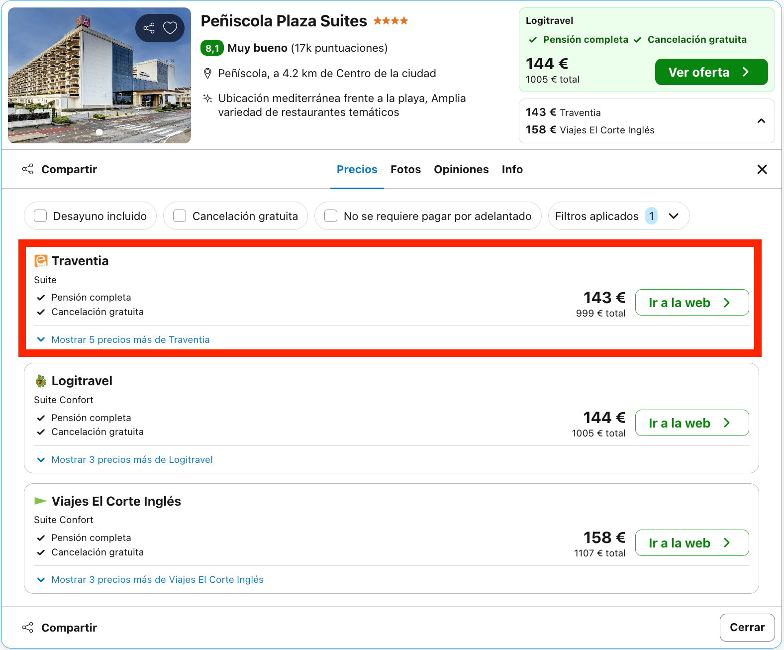Open the Fotos tab

(x=405, y=169)
